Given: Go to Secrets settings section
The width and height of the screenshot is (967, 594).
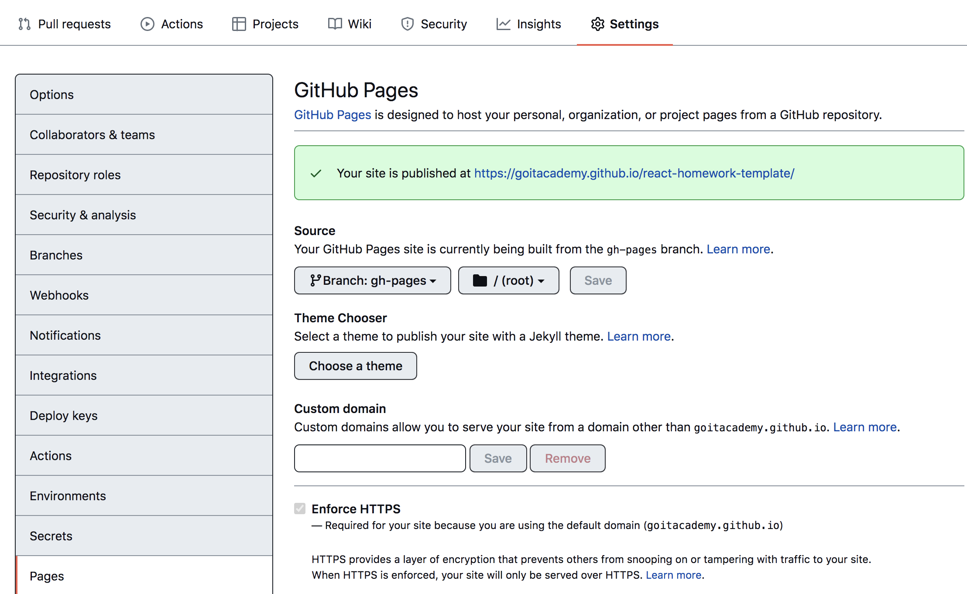Looking at the screenshot, I should coord(51,536).
